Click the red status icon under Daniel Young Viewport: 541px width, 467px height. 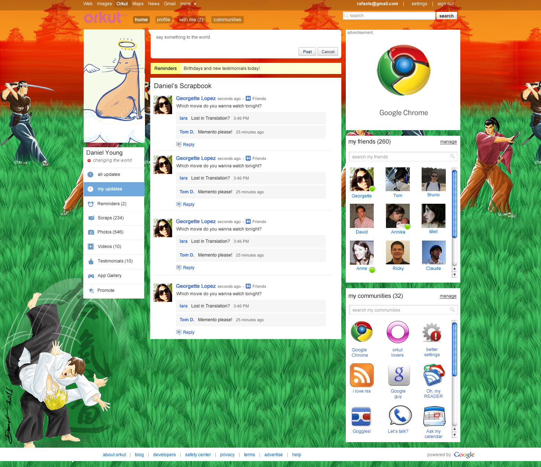coord(89,161)
